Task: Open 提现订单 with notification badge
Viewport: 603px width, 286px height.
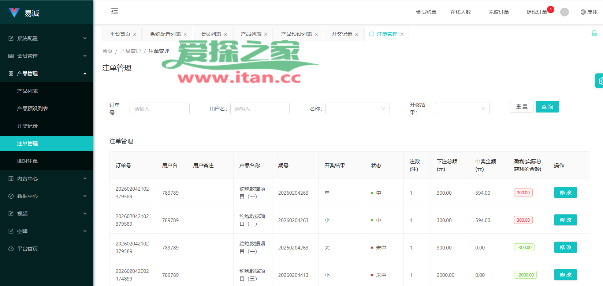Action: click(536, 12)
